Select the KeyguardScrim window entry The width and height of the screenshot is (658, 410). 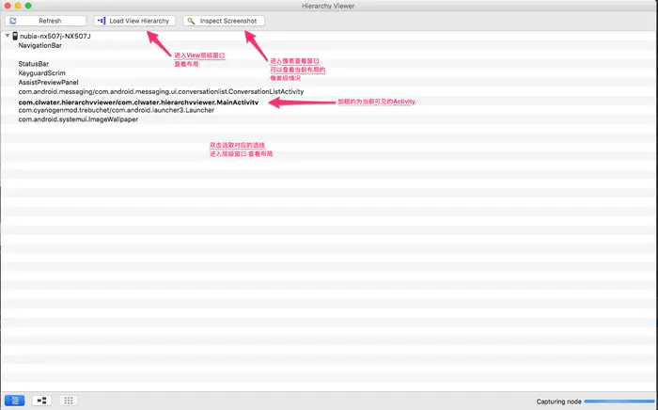pos(41,73)
